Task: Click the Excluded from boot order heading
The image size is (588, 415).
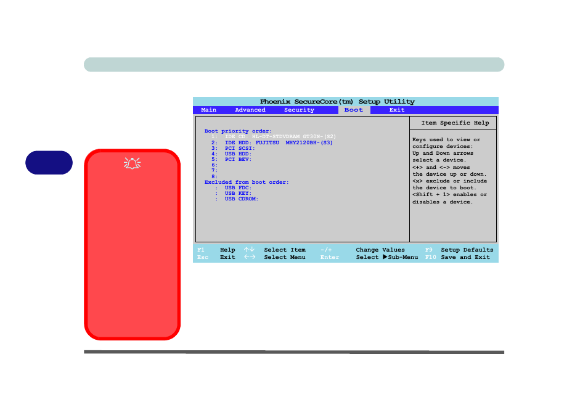Action: [x=247, y=183]
